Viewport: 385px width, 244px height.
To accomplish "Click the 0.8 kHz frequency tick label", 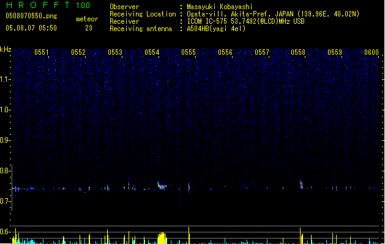I will click(6, 171).
